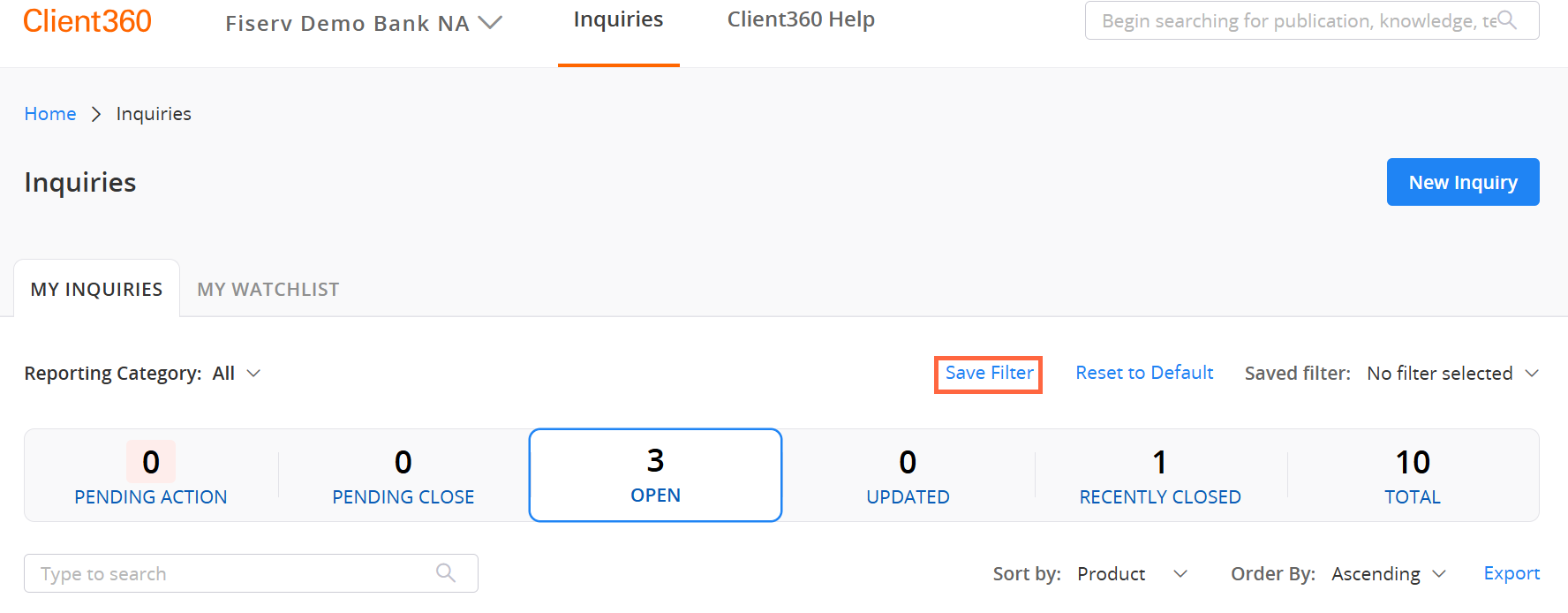Open the Inquiries navigation tab
This screenshot has width=1568, height=613.
[618, 19]
